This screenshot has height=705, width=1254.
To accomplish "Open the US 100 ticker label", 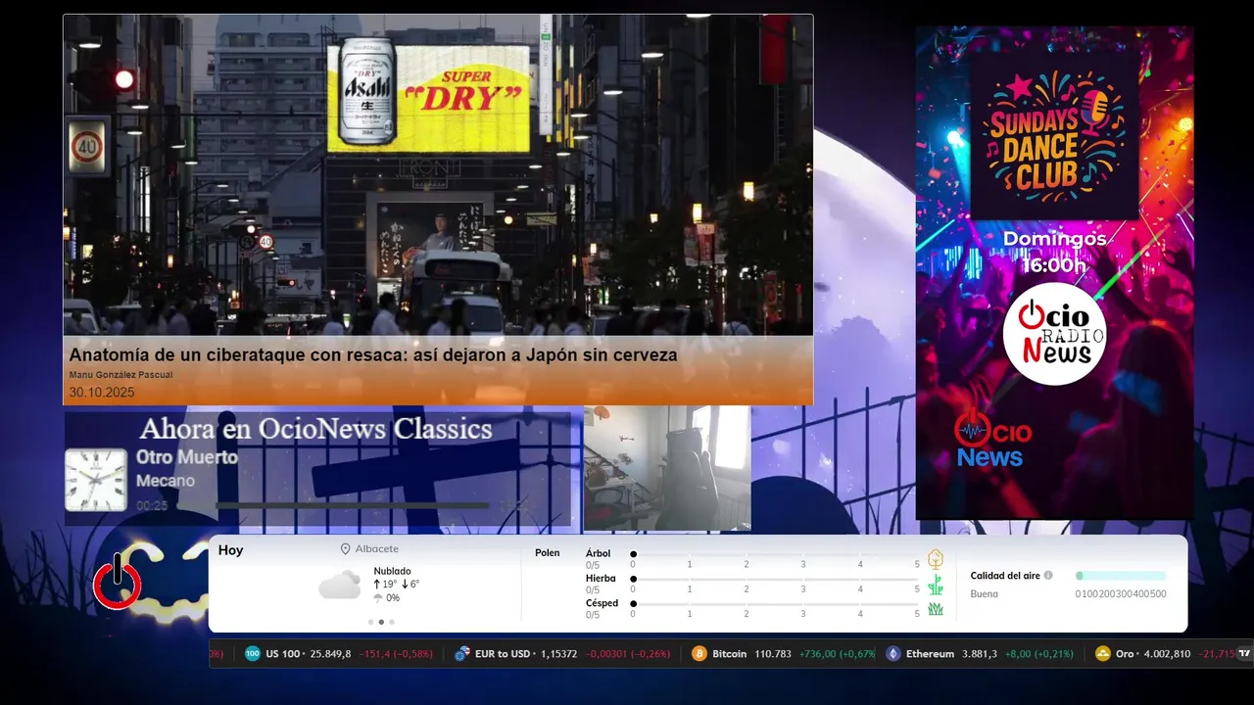I will [284, 653].
